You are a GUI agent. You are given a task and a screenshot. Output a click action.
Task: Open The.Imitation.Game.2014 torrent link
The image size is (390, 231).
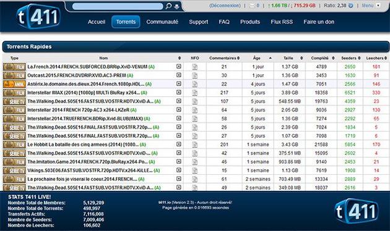click(x=88, y=162)
